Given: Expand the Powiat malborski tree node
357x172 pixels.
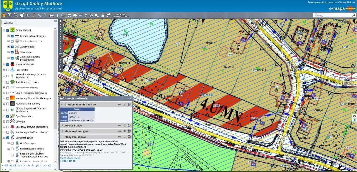Looking at the screenshot, I should 4,64.
